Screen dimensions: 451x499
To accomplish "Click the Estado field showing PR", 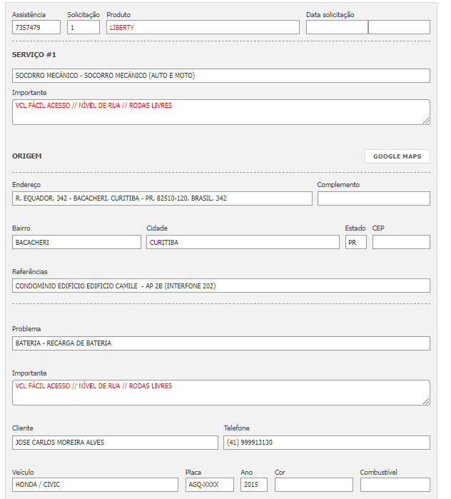I will point(355,242).
